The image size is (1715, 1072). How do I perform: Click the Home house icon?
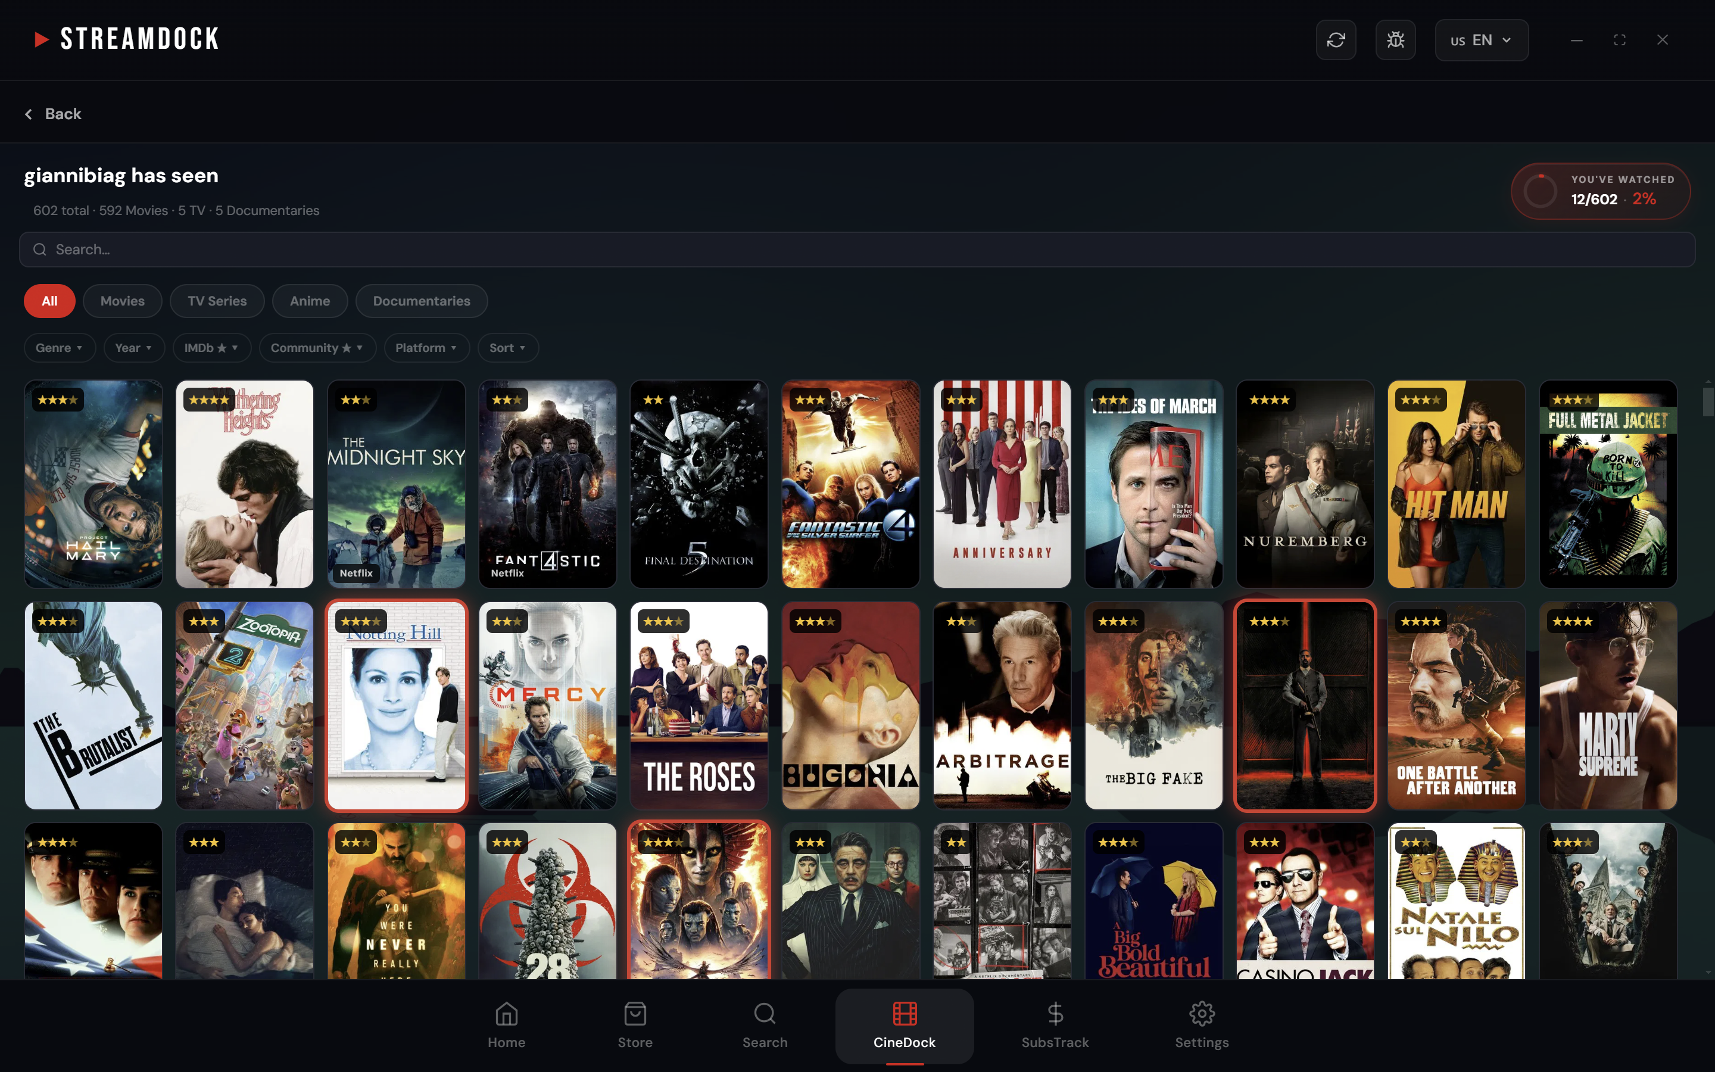[506, 1014]
